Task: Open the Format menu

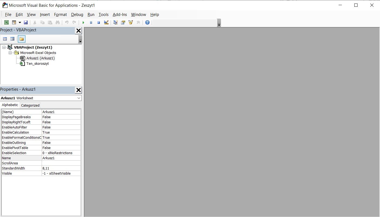Action: (x=60, y=15)
